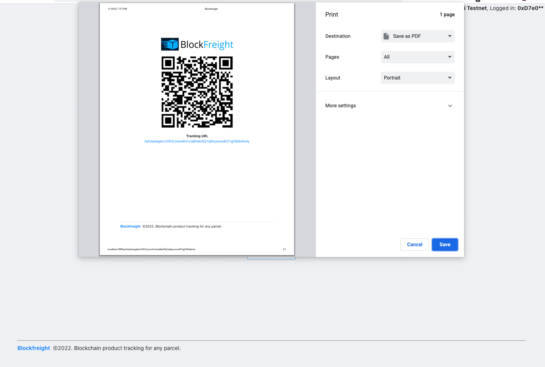Screen dimensions: 545x367
Task: Click the Blockfreight link at the page bottom
Action: pos(34,348)
